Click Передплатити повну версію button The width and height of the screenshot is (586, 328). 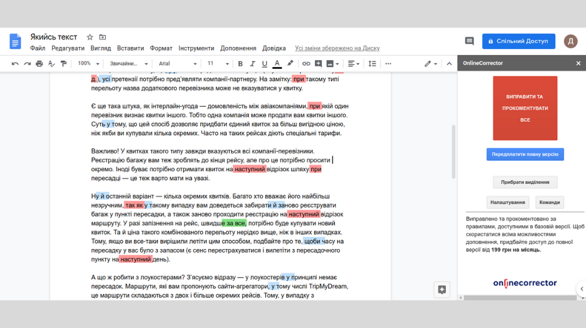pos(525,154)
